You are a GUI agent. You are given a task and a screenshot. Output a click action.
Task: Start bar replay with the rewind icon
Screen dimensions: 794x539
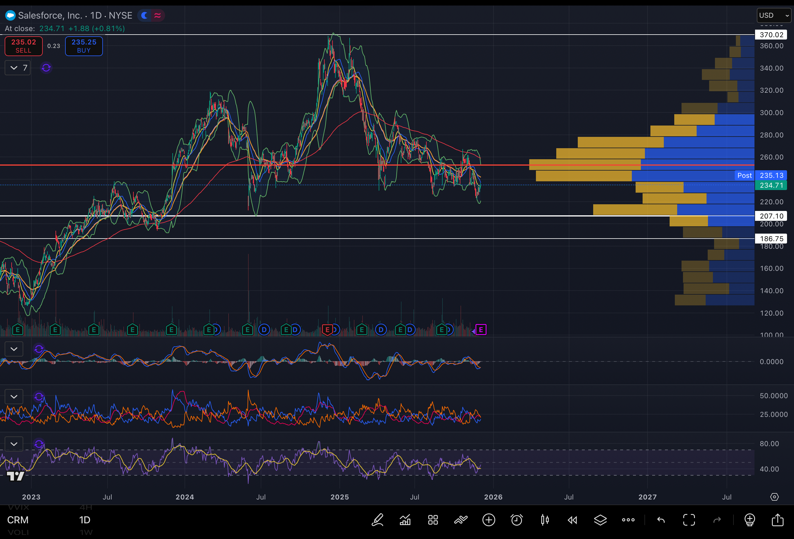pos(572,520)
